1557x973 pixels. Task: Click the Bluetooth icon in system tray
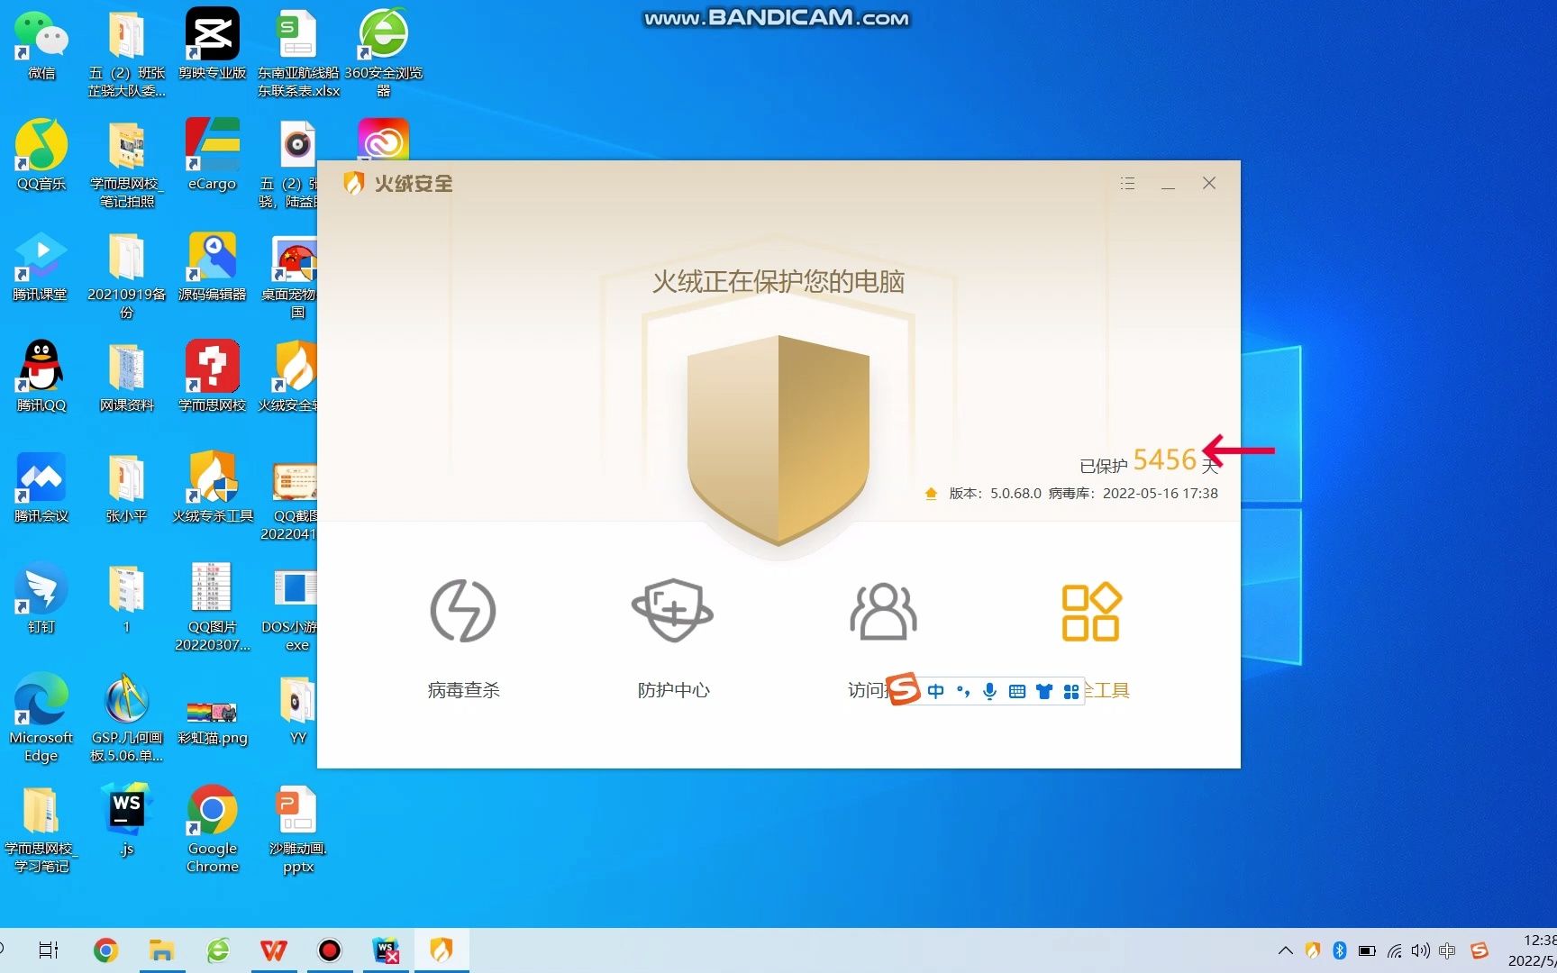1340,950
